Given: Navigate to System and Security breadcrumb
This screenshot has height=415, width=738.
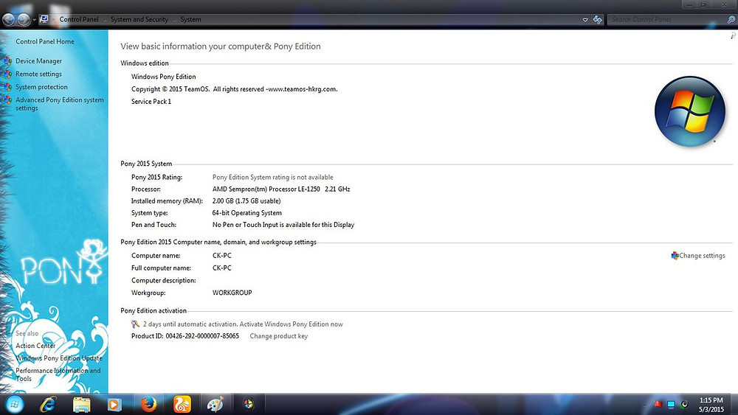Looking at the screenshot, I should coord(139,19).
